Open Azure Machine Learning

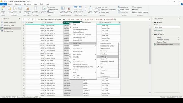[140, 12]
